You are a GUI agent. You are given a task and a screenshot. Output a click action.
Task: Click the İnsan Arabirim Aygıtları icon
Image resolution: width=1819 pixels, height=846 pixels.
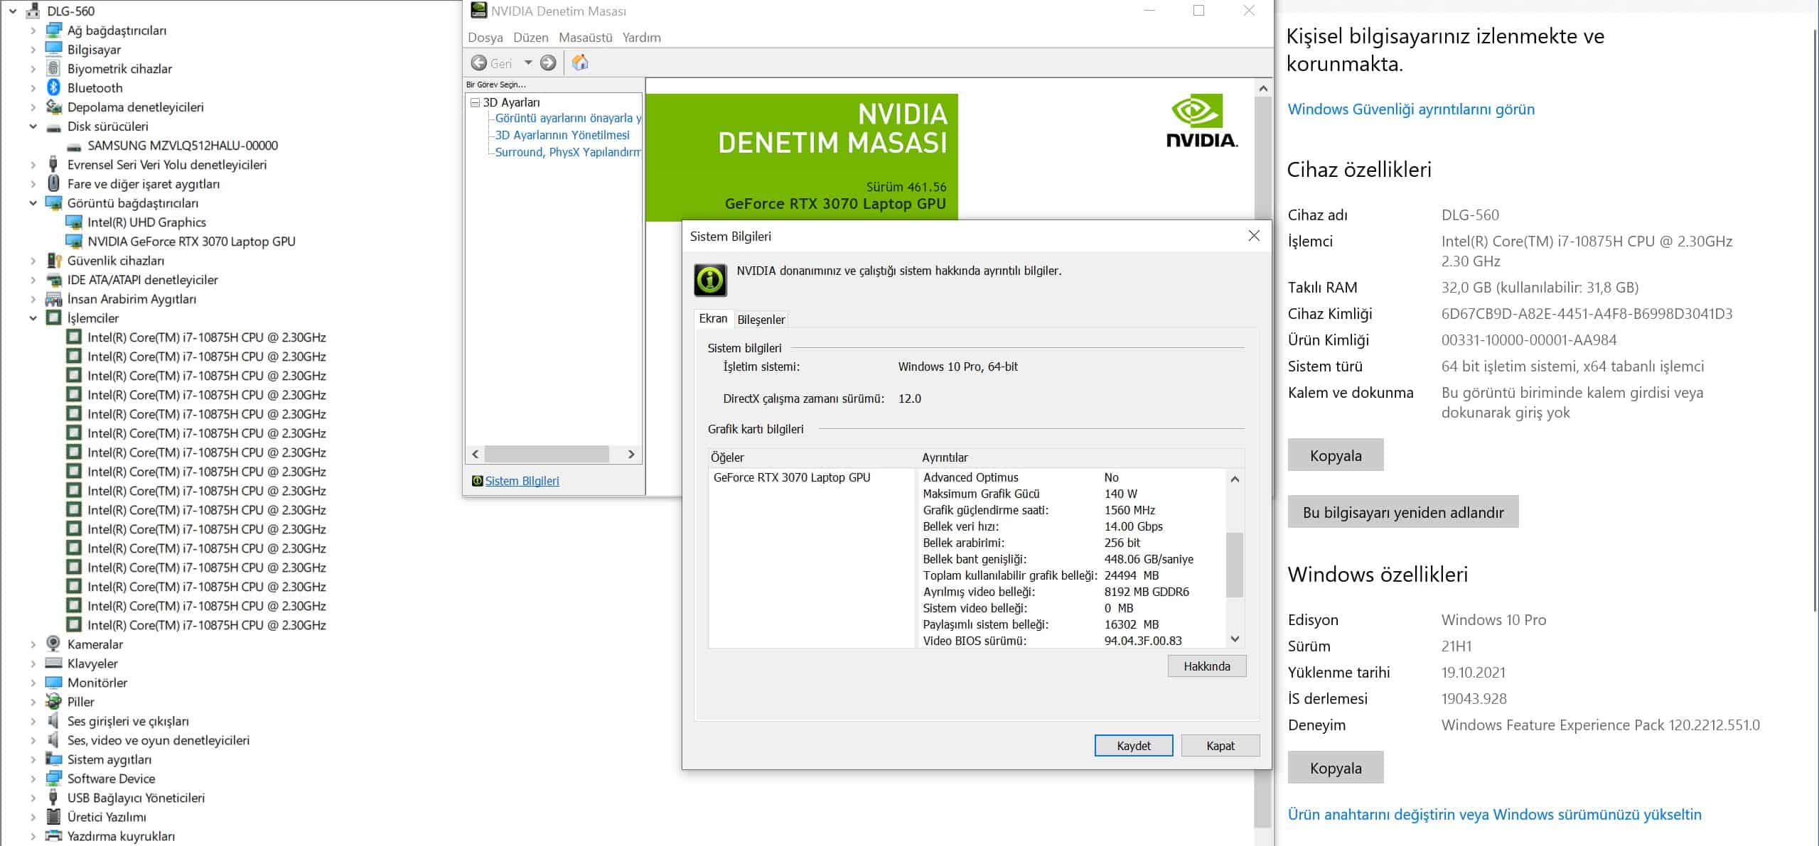click(x=53, y=298)
